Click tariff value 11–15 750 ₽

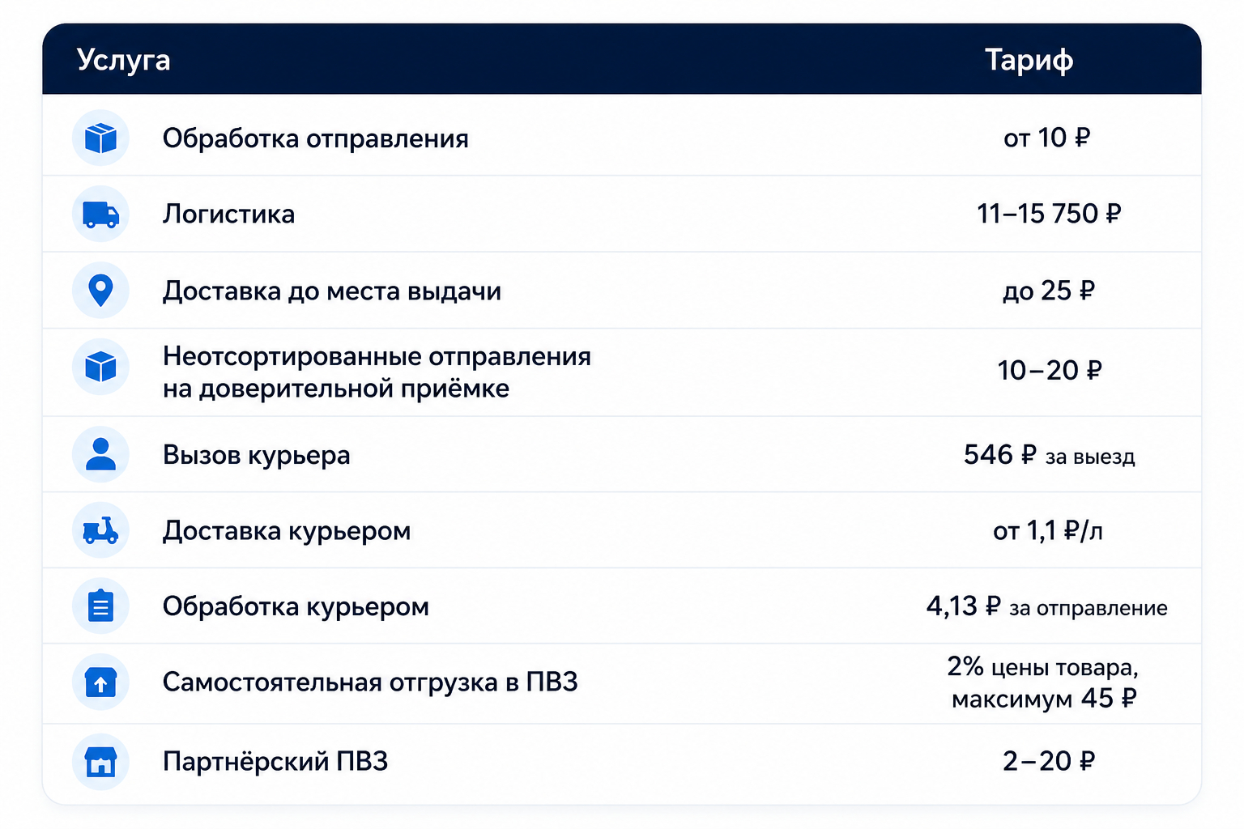tap(1049, 214)
